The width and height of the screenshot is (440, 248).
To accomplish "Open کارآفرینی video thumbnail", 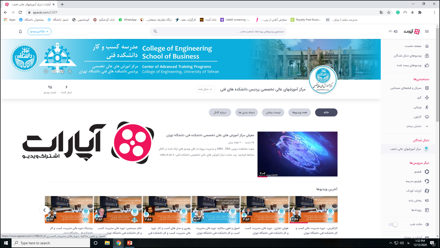I will click(313, 210).
